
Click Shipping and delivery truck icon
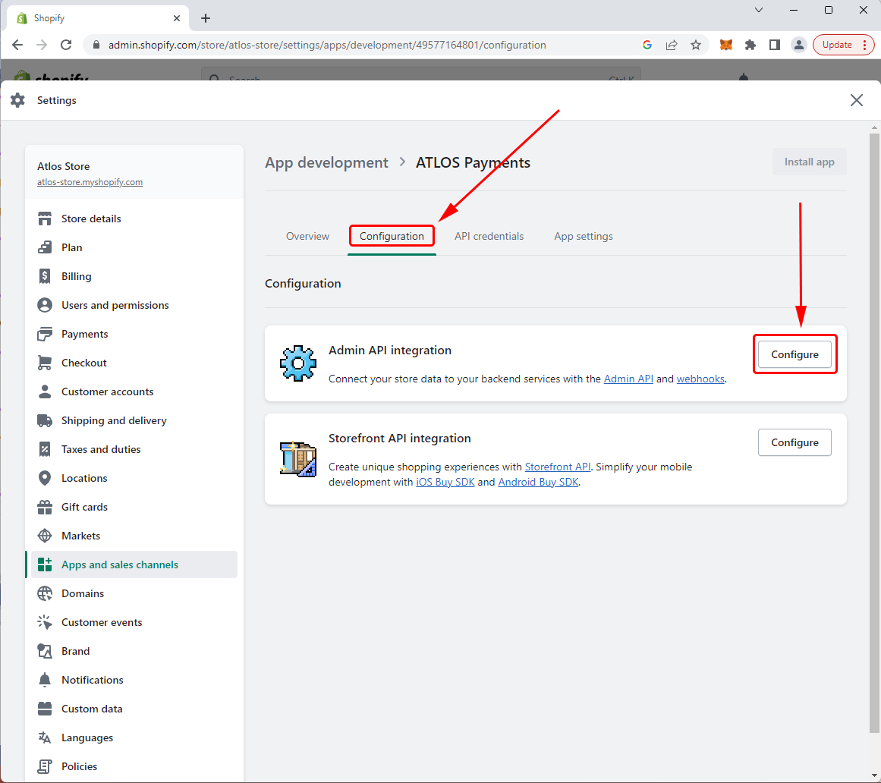click(44, 420)
